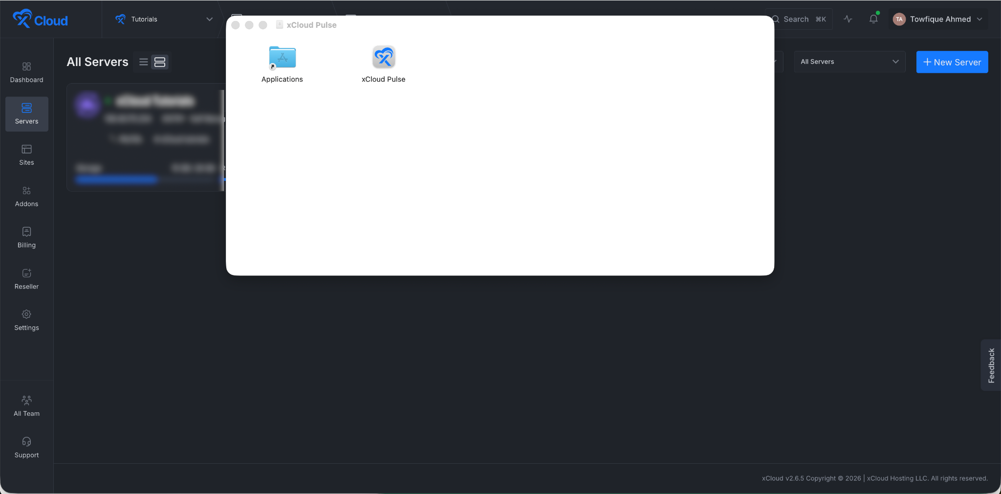Switch servers to card view
The image size is (1001, 494).
pyautogui.click(x=160, y=62)
